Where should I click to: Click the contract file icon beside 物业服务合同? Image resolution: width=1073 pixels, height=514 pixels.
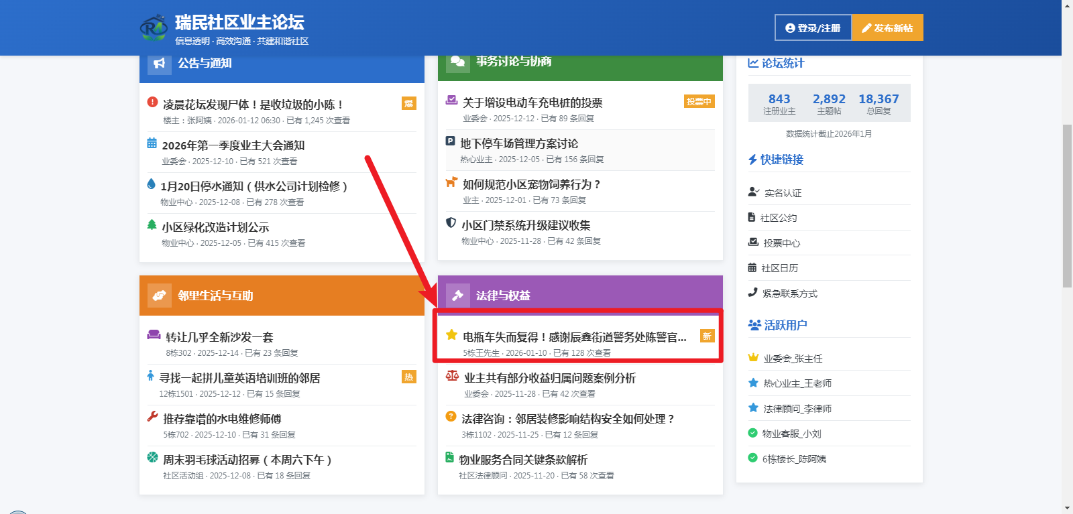(x=449, y=457)
